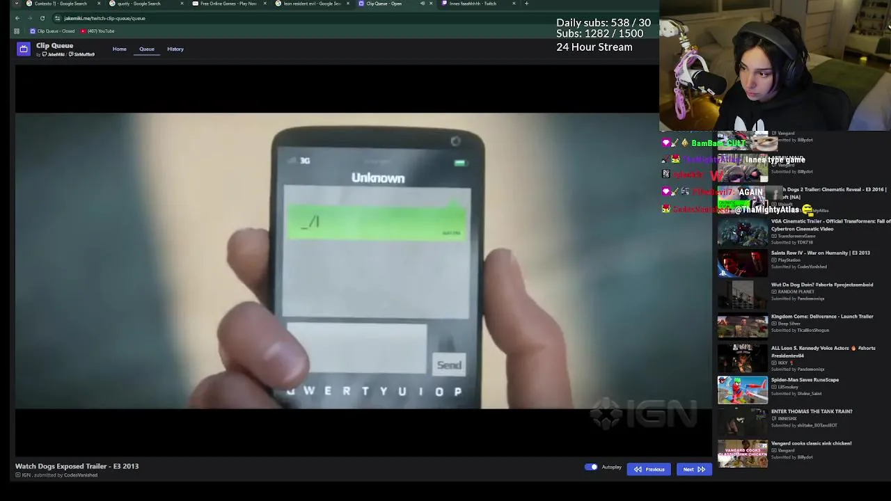Viewport: 891px width, 501px height.
Task: Open the Leon S. Kennedy Voice Actors thumbnail
Action: pos(743,358)
